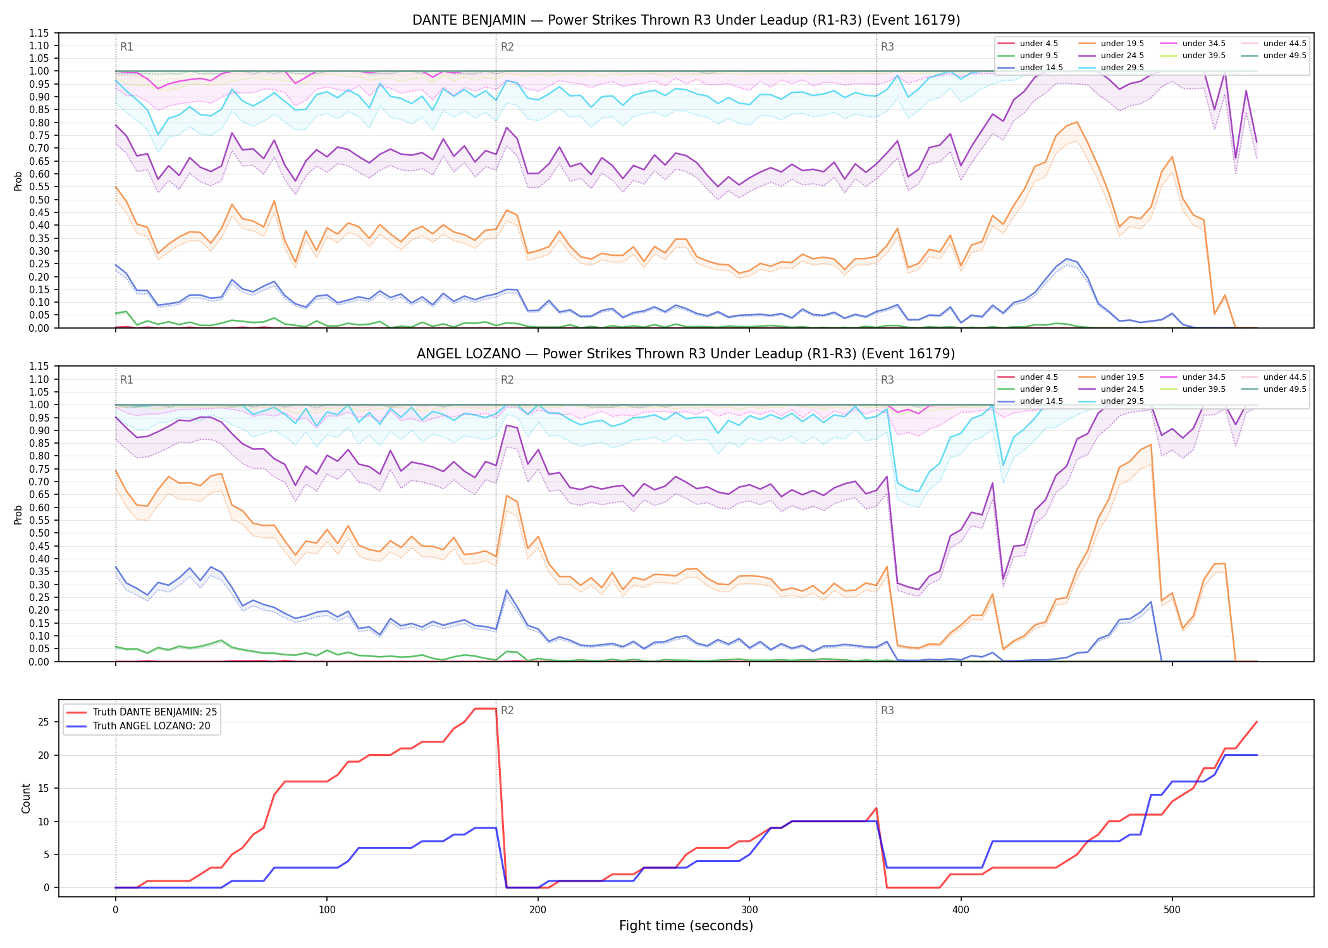Select the under 4.5 line swatch in Dante Benjamin legend
The height and width of the screenshot is (948, 1328).
(1006, 44)
